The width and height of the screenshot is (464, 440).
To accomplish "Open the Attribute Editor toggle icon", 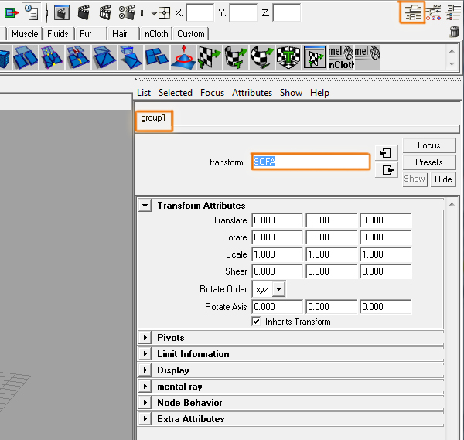I will pos(412,12).
